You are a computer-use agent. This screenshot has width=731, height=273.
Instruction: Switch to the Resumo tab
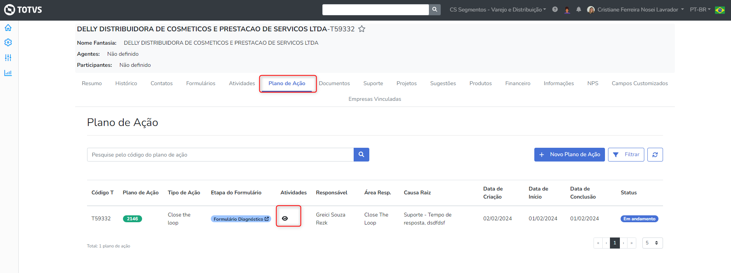[x=92, y=83]
